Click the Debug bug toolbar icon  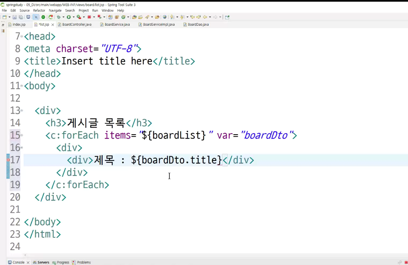click(58, 17)
